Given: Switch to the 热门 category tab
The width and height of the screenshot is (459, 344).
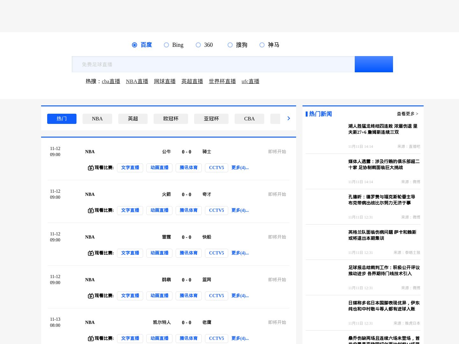Looking at the screenshot, I should point(62,119).
